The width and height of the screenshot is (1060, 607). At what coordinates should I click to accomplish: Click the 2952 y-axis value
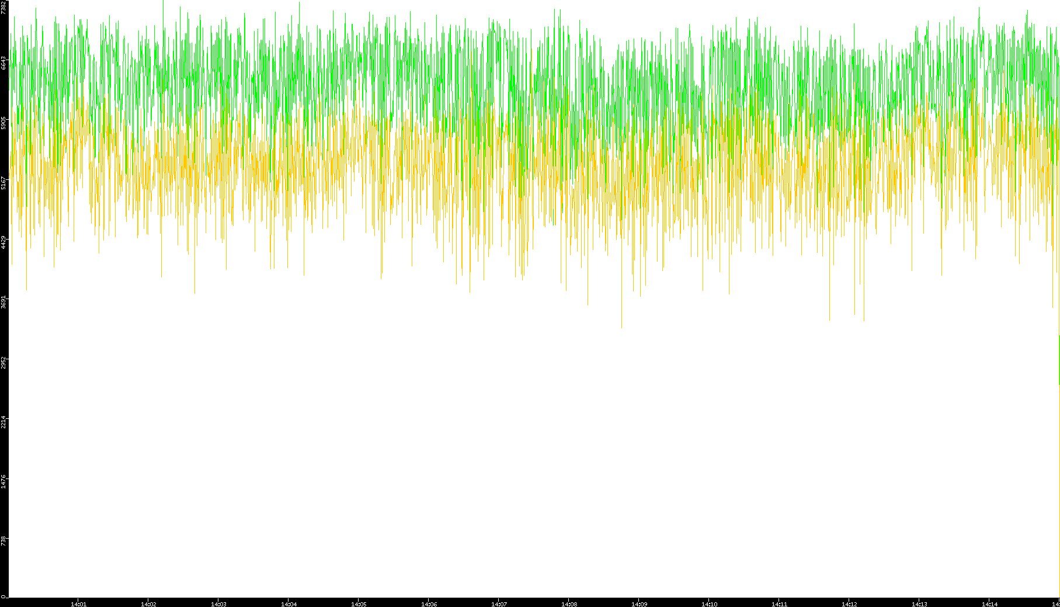pos(4,362)
